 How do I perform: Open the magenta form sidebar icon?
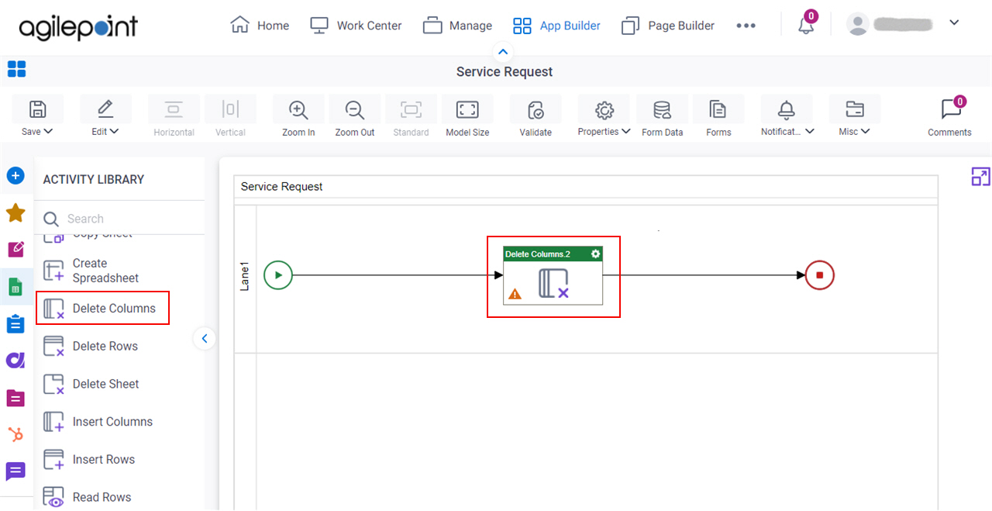(x=15, y=399)
